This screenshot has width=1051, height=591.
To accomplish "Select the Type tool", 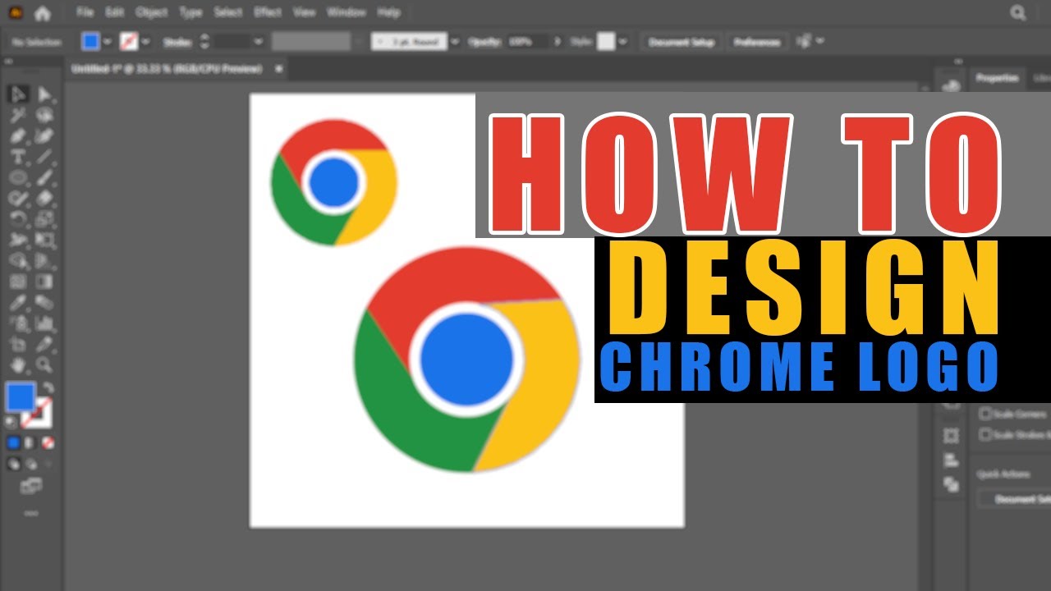I will click(x=18, y=157).
